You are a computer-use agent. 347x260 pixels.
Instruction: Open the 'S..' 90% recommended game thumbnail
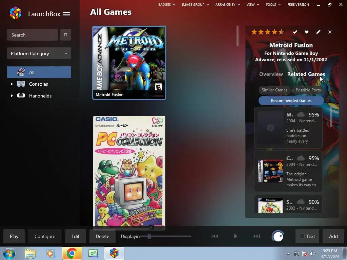[x=270, y=205]
